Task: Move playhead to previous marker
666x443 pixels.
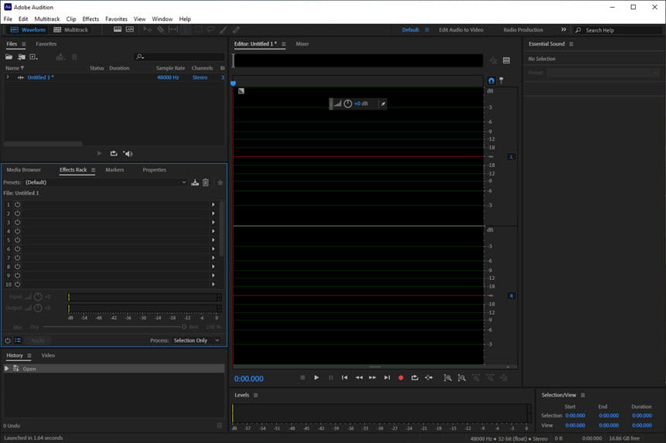Action: (344, 377)
